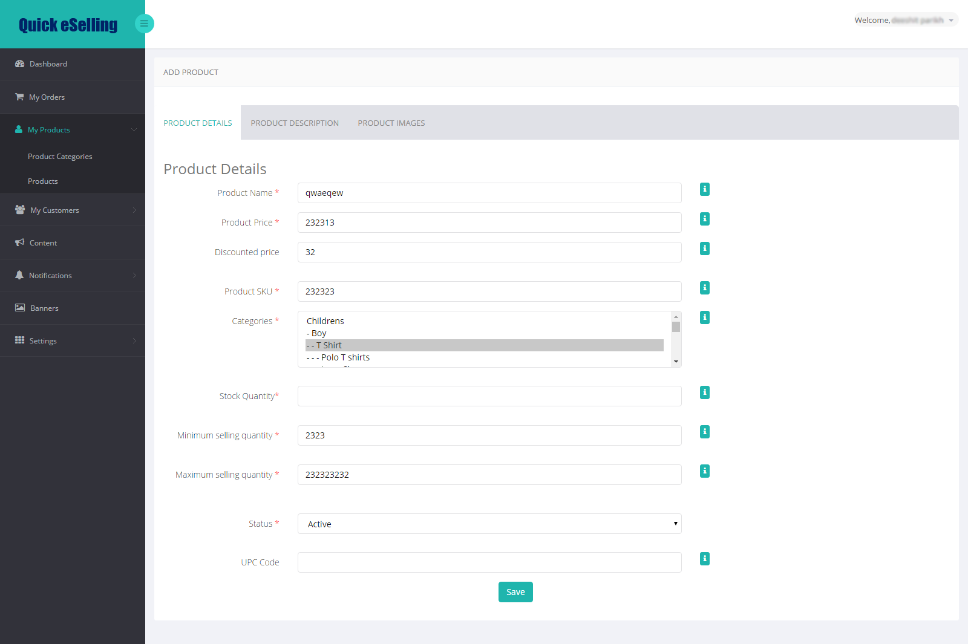
Task: Open Product Categories submenu link
Action: click(60, 157)
